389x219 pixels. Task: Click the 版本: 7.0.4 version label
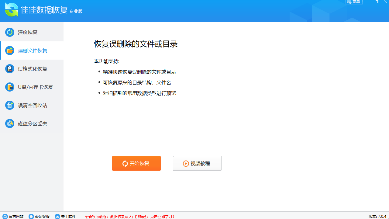pyautogui.click(x=377, y=216)
